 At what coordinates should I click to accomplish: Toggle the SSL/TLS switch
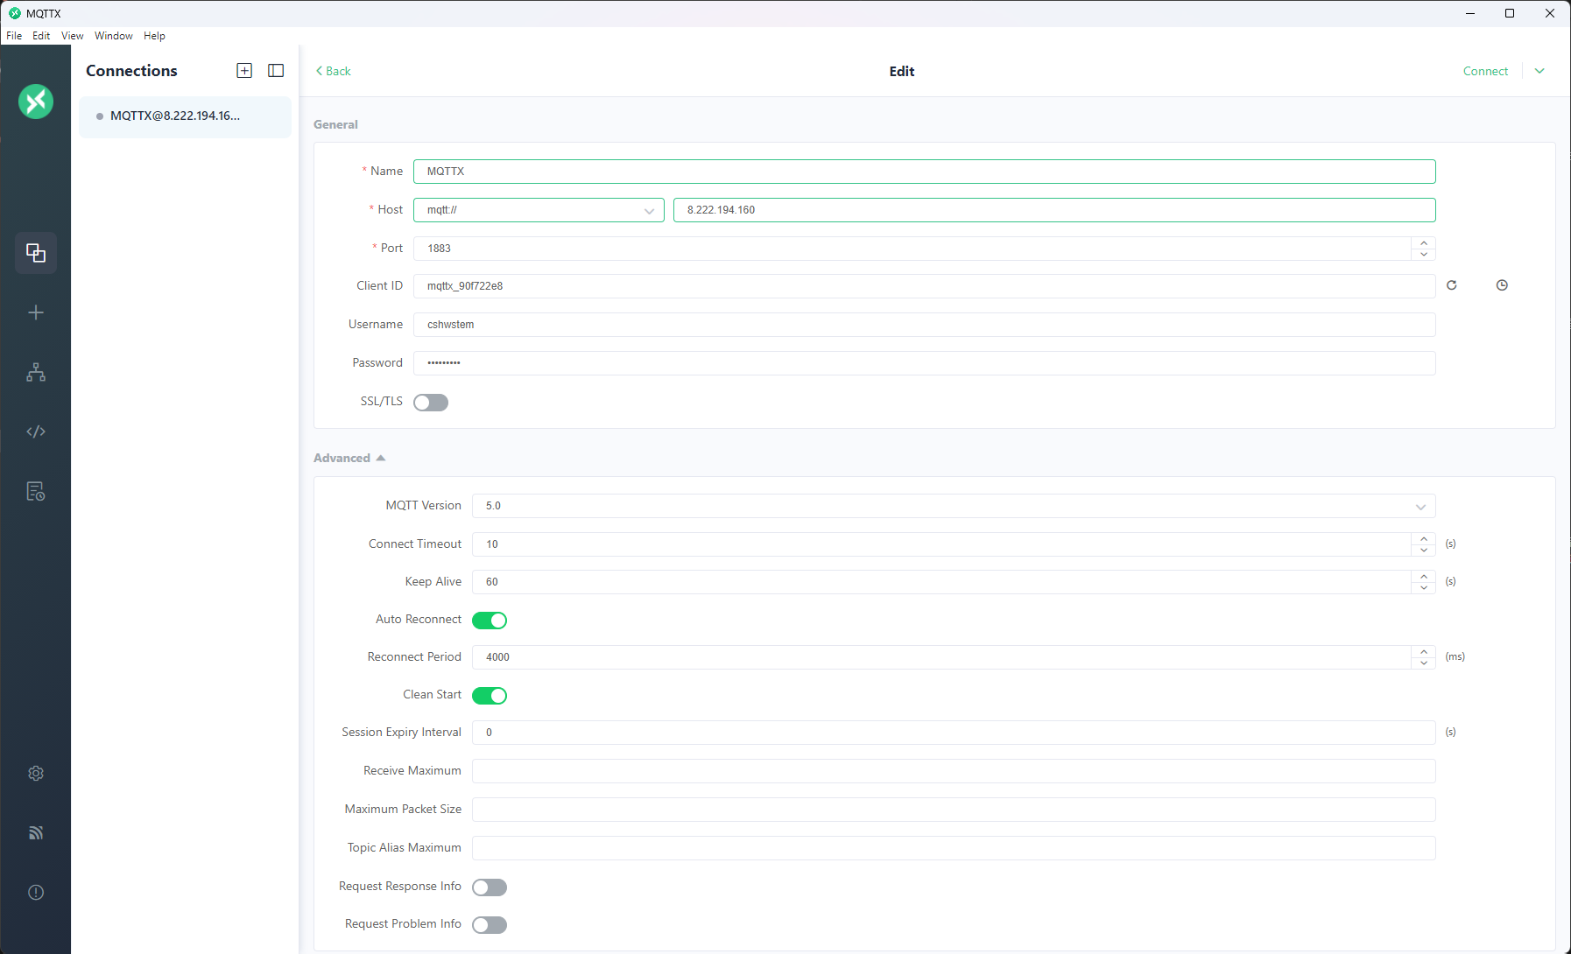tap(431, 403)
